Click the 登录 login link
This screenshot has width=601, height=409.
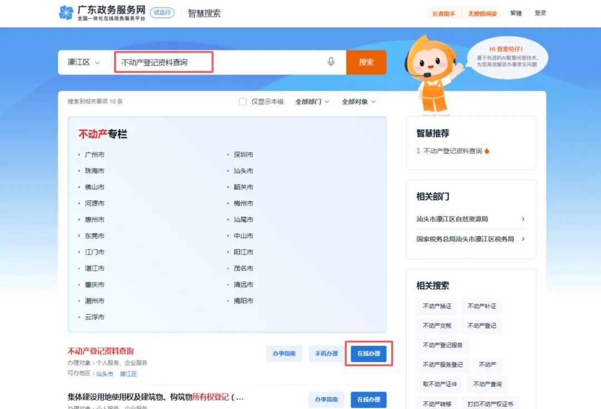click(540, 13)
